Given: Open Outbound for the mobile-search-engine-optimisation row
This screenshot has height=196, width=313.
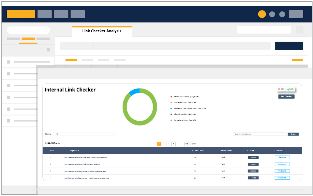Looking at the screenshot, I should coord(282,157).
